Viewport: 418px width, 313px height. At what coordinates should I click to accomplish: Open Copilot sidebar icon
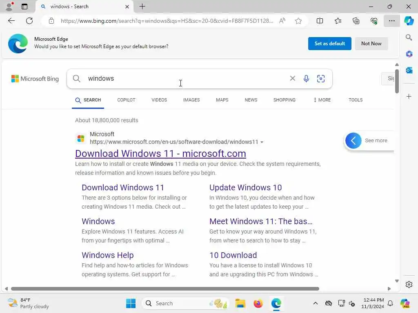[409, 21]
